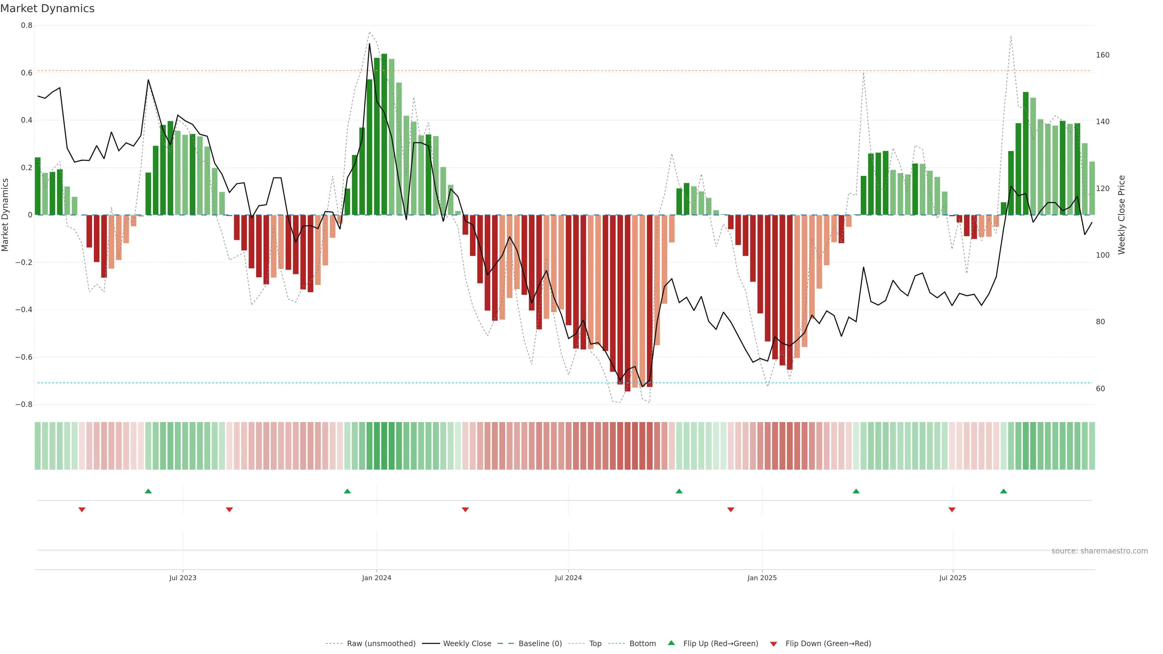Toggle the Baseline (0) legend entry
This screenshot has width=1163, height=654.
(x=540, y=644)
